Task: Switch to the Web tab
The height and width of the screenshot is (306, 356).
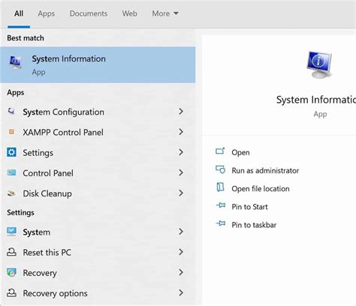Action: (129, 13)
